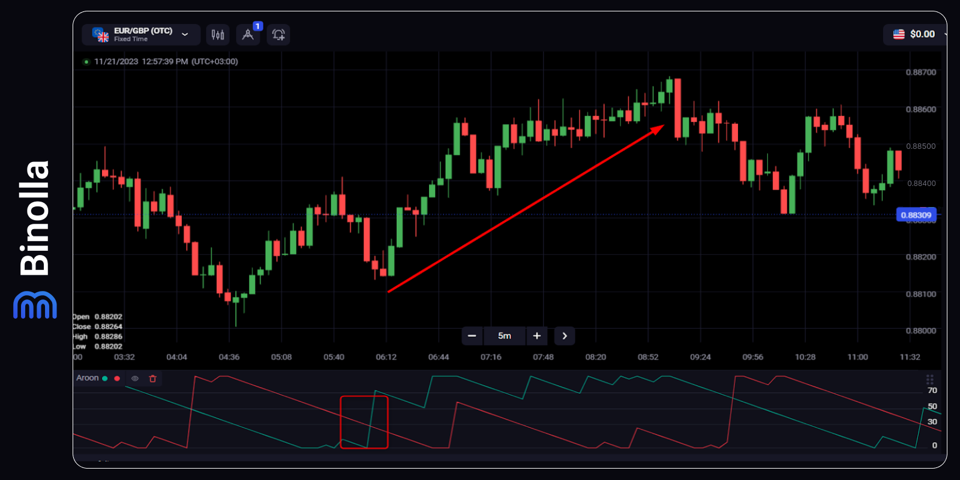The image size is (960, 480).
Task: Click the Aroon indicator label
Action: 87,378
